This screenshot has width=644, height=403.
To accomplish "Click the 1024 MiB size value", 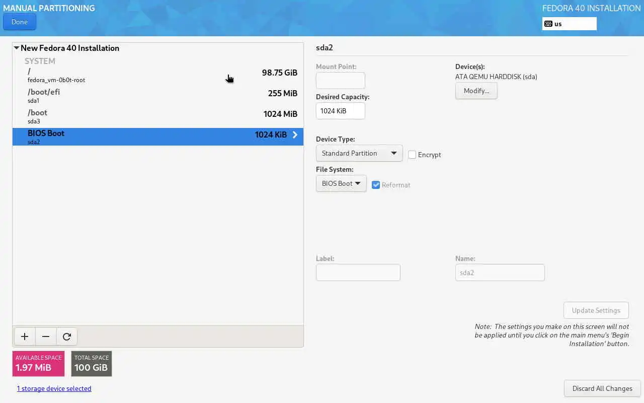I will [280, 114].
